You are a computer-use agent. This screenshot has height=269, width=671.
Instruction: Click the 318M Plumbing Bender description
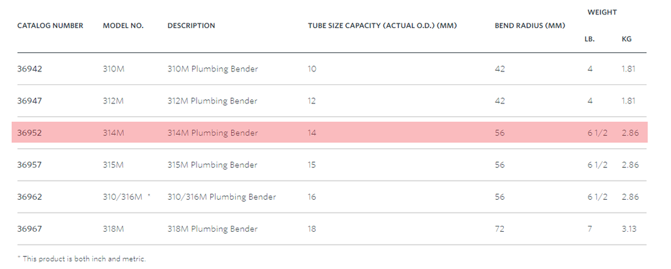pyautogui.click(x=212, y=229)
